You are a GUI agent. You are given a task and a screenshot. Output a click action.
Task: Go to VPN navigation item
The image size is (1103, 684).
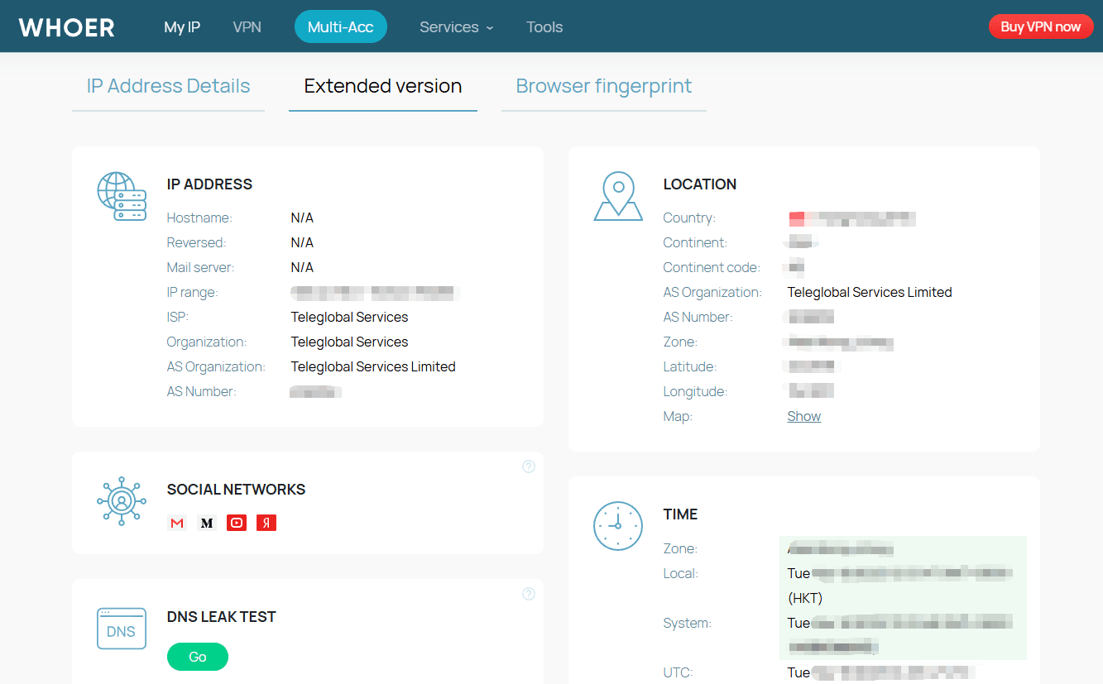pyautogui.click(x=247, y=27)
